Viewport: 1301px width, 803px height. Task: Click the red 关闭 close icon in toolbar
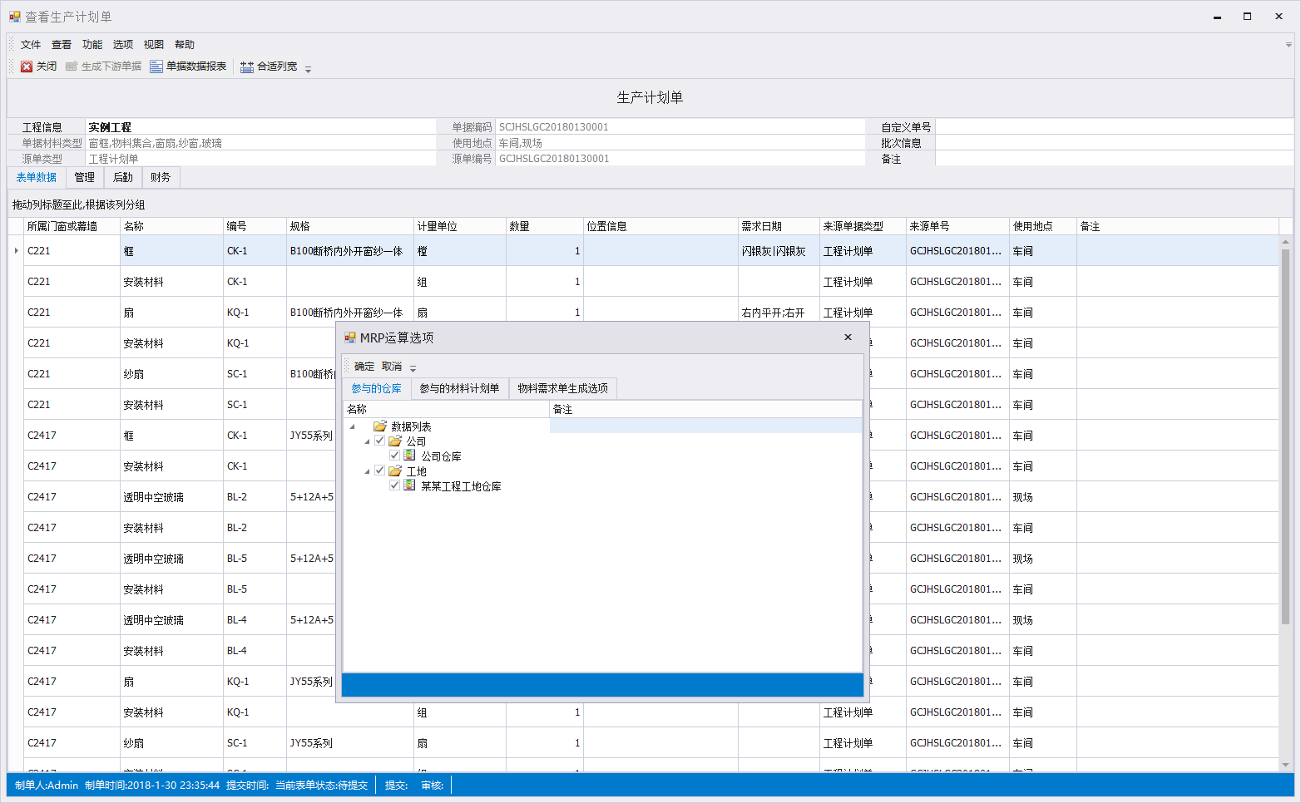click(27, 67)
